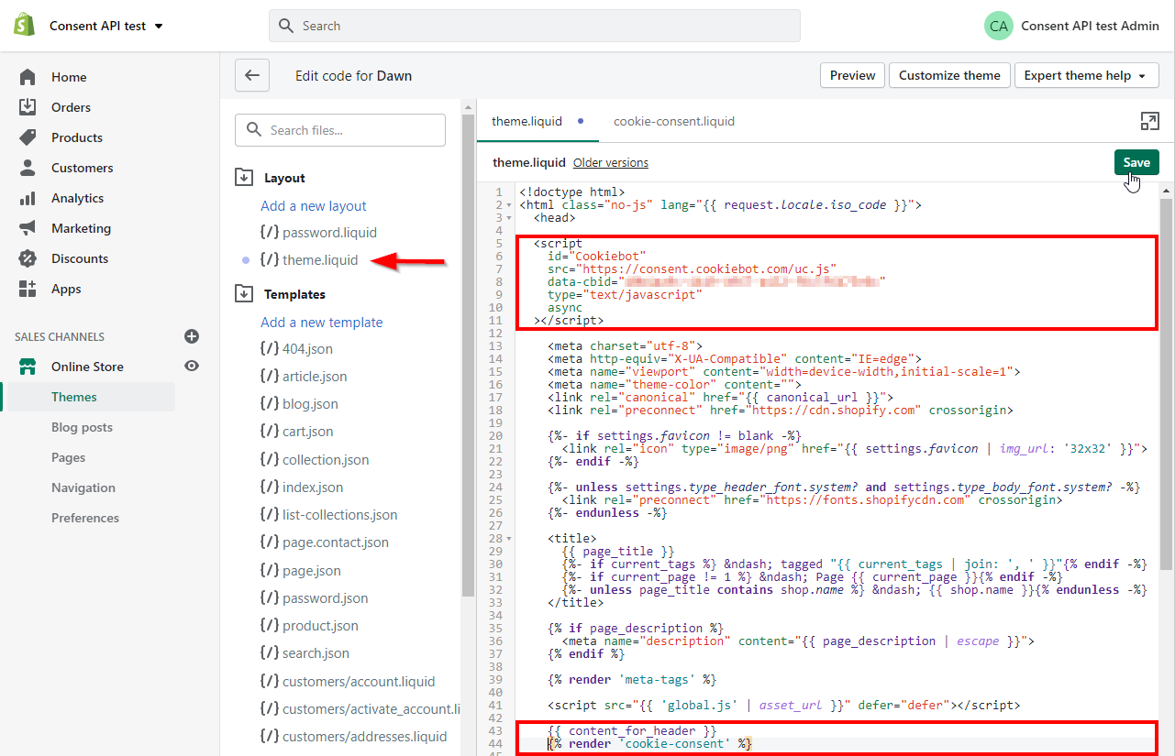
Task: Add a sales channel with plus icon
Action: (x=192, y=336)
